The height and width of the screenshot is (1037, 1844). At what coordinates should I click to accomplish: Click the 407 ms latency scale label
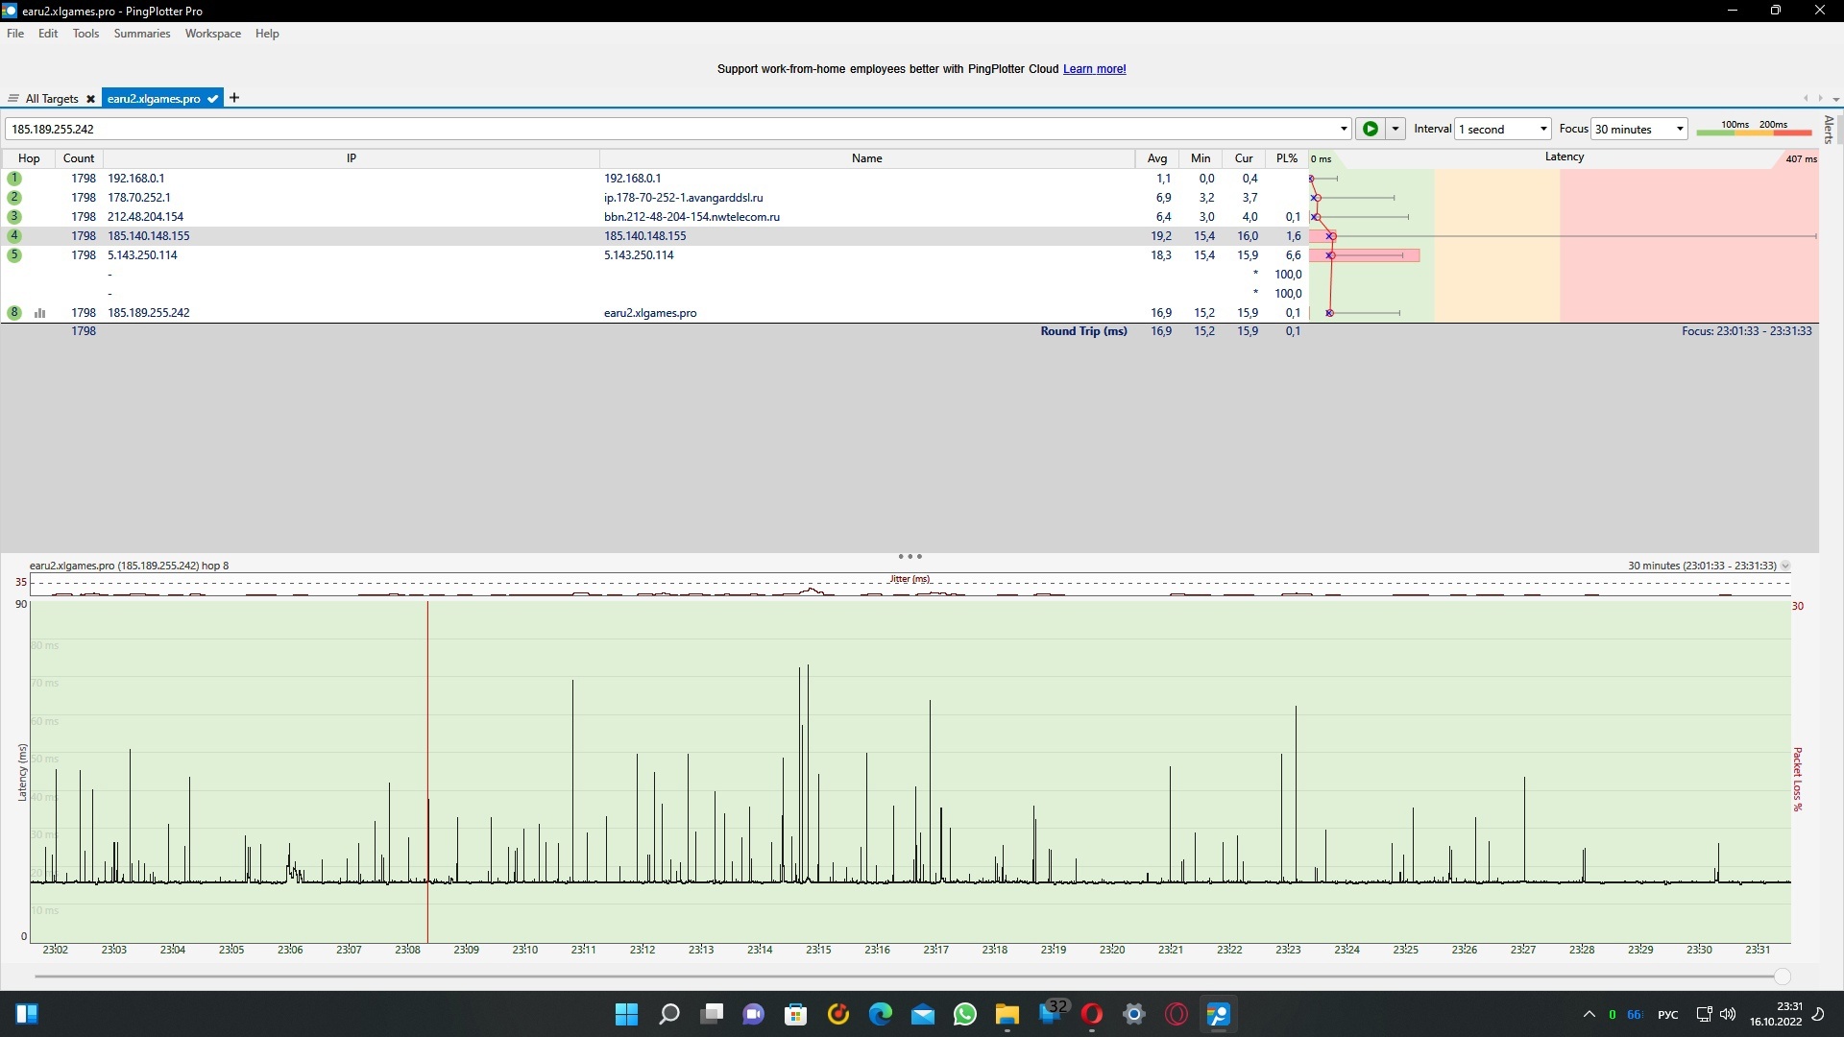1801,159
